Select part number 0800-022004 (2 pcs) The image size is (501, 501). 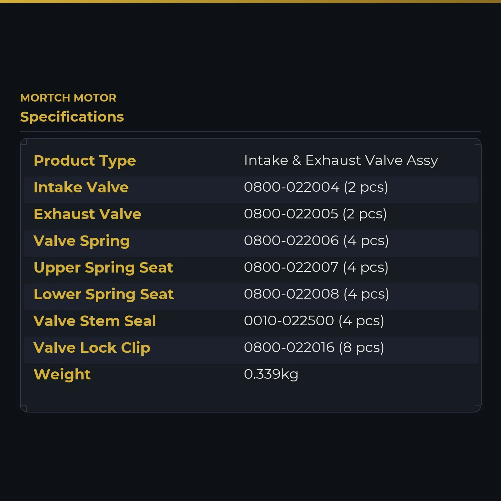tap(316, 187)
